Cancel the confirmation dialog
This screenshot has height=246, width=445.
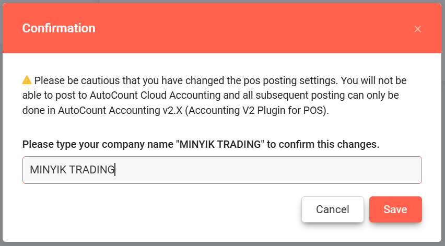point(332,209)
